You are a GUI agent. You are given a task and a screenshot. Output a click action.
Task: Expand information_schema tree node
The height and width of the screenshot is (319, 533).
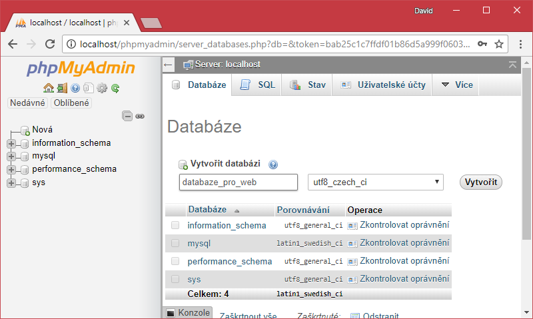11,144
